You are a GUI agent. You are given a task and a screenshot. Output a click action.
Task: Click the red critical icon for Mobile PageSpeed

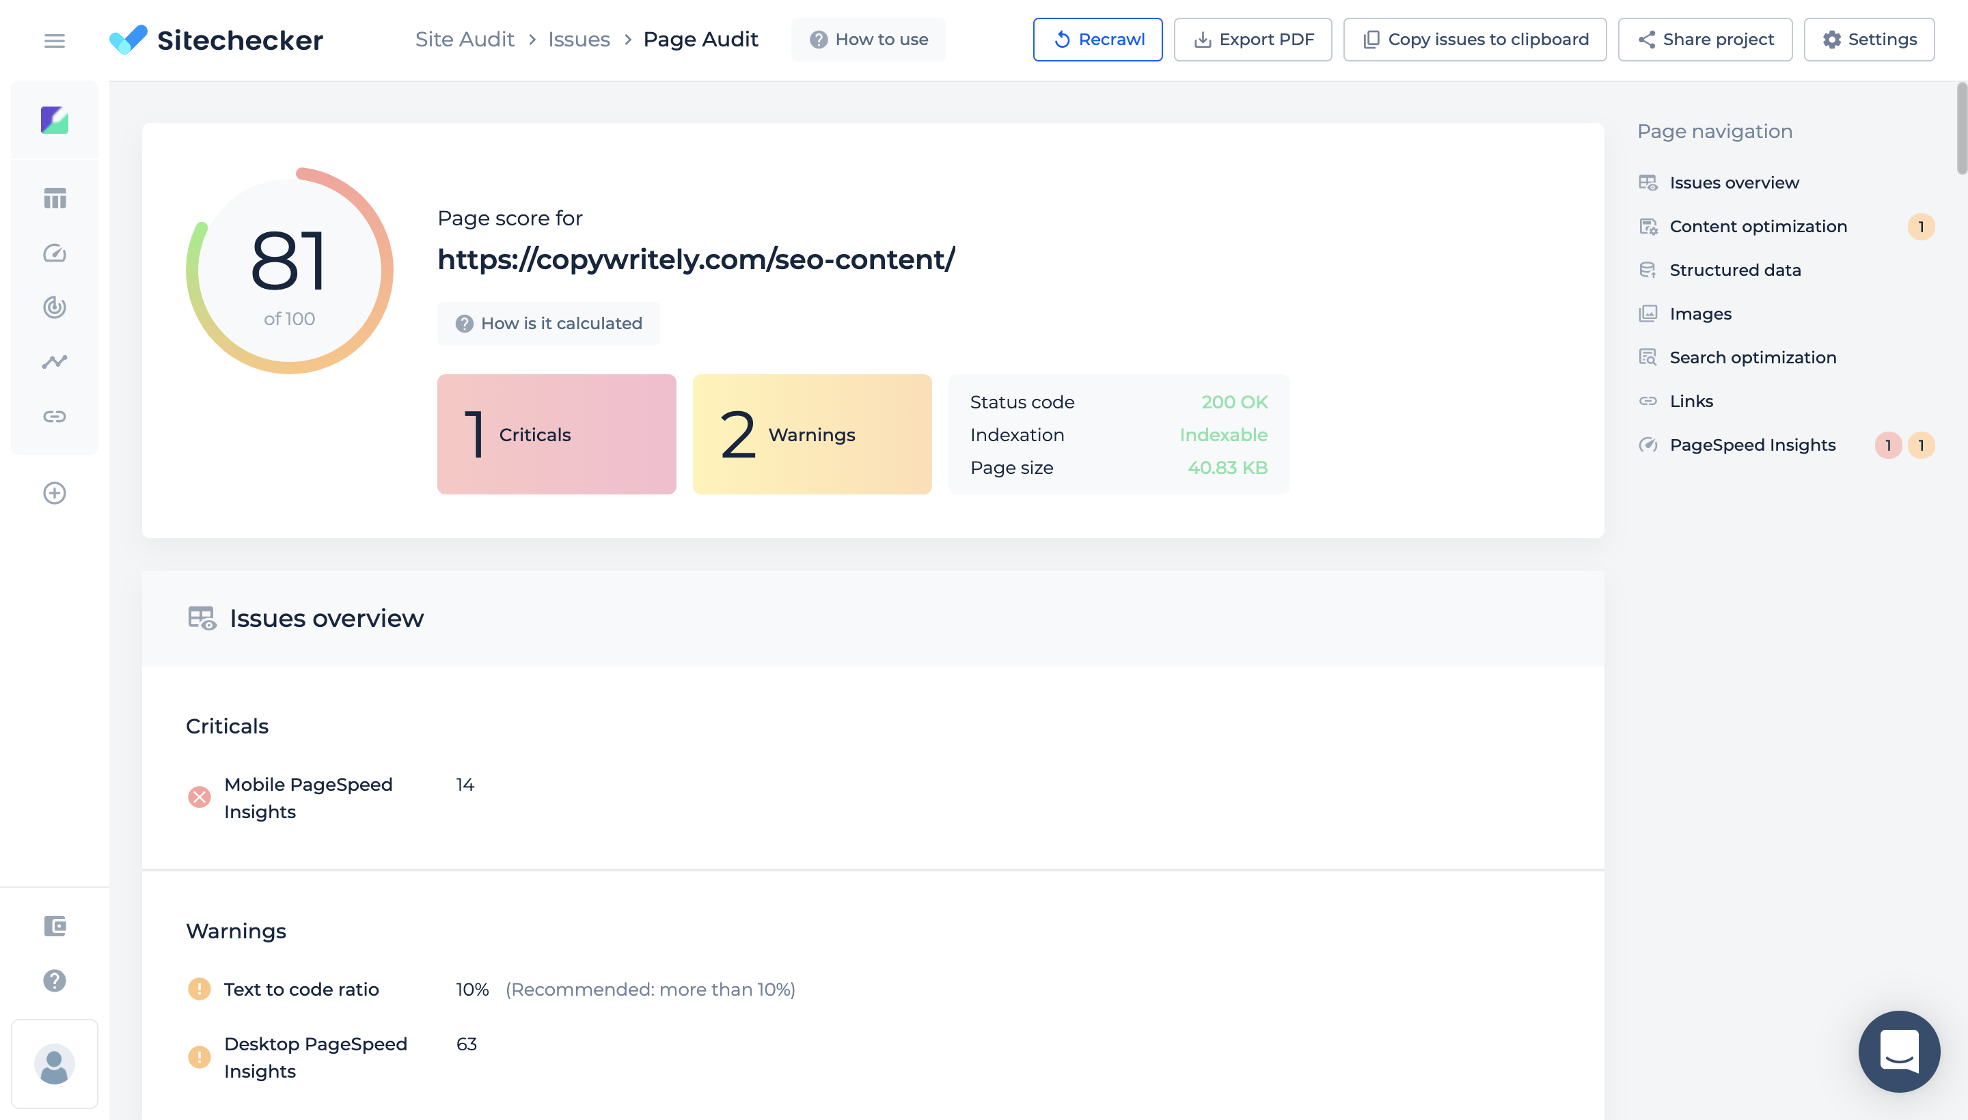click(200, 797)
